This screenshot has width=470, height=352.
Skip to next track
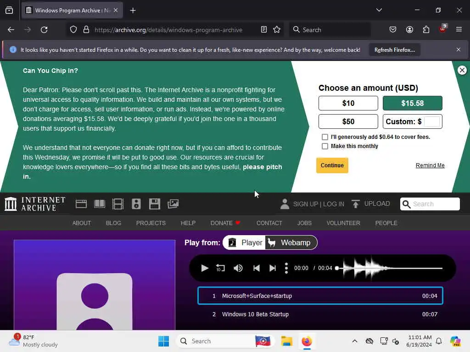click(273, 268)
